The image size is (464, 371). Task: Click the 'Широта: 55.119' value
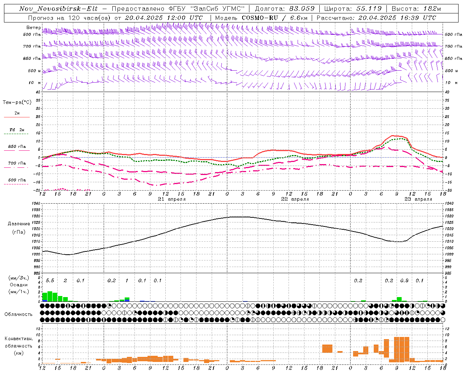coord(353,9)
